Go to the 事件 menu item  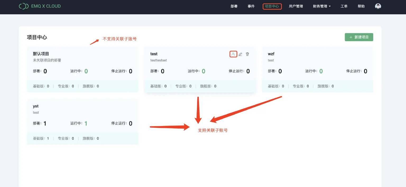[251, 6]
